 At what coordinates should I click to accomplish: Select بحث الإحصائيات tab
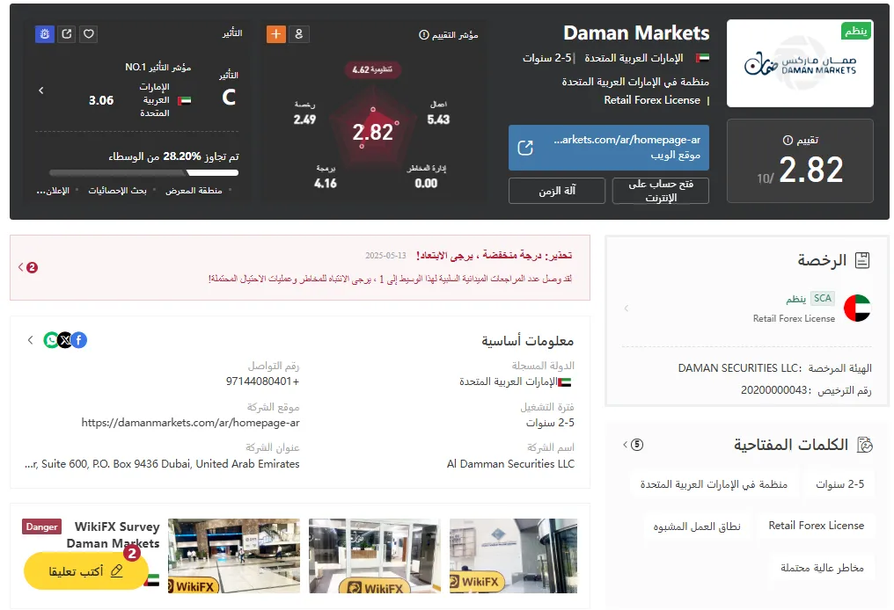point(117,191)
